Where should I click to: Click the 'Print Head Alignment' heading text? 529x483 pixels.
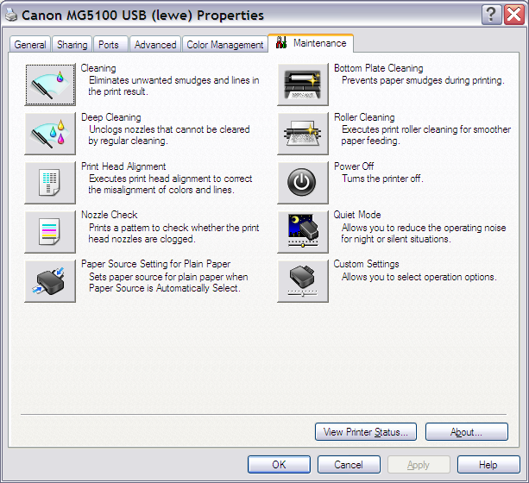(x=123, y=166)
